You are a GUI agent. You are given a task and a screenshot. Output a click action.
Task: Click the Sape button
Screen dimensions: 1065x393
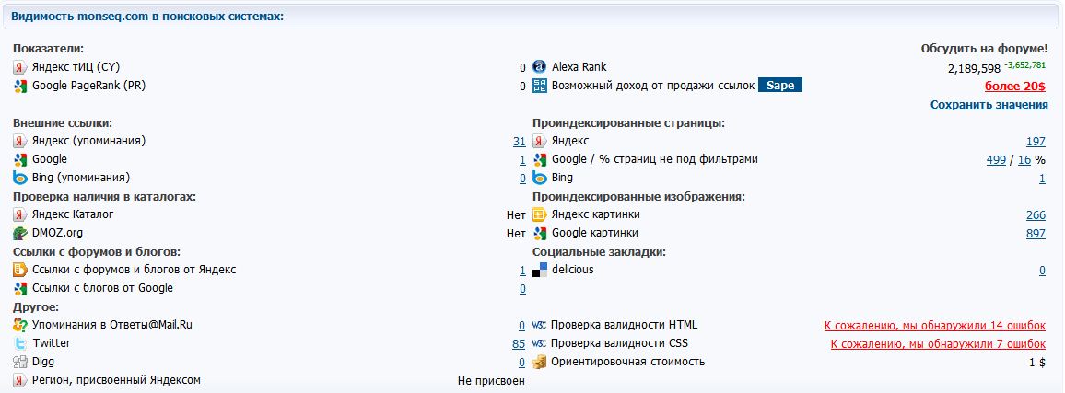pos(780,86)
